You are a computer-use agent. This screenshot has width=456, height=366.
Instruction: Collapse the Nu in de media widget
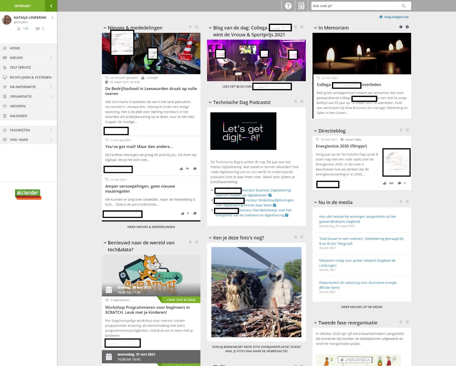(315, 202)
